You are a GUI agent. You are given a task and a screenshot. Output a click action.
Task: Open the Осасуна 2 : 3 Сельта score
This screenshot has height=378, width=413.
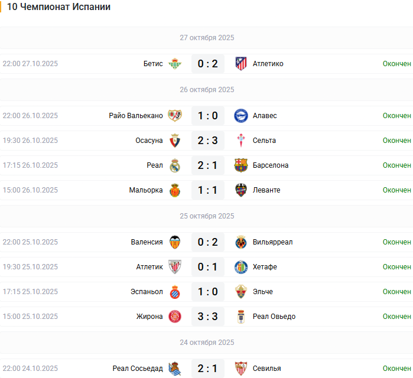click(208, 141)
